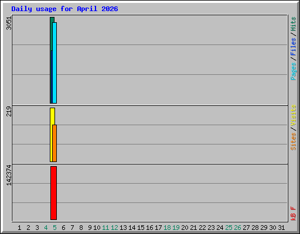
Task: Click the 'Sites' legend label
Action: point(293,142)
